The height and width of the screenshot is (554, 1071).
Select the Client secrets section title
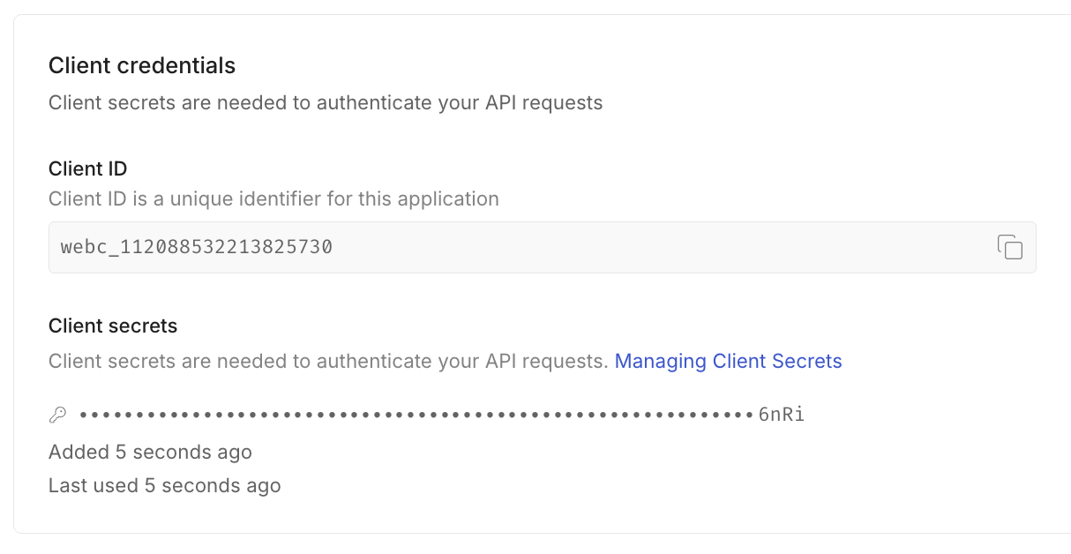click(113, 326)
